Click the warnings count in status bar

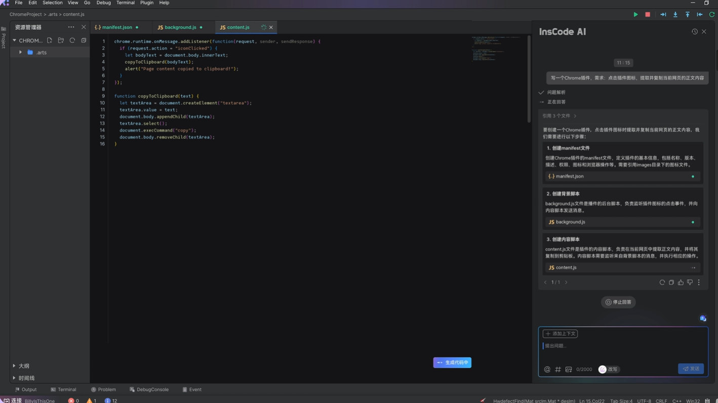92,400
